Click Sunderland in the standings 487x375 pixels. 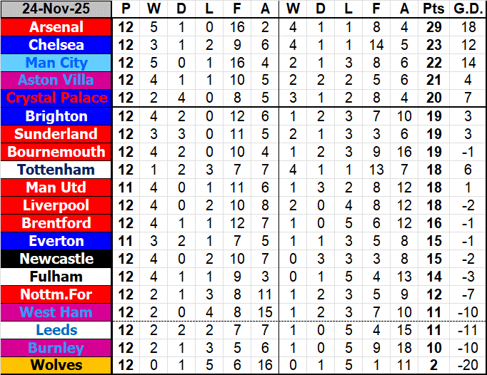click(x=56, y=134)
